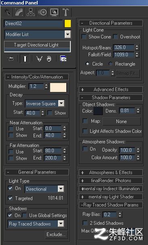Open the light color swatch beside Multiplier
Viewport: 148px width, 245px height.
[58, 87]
